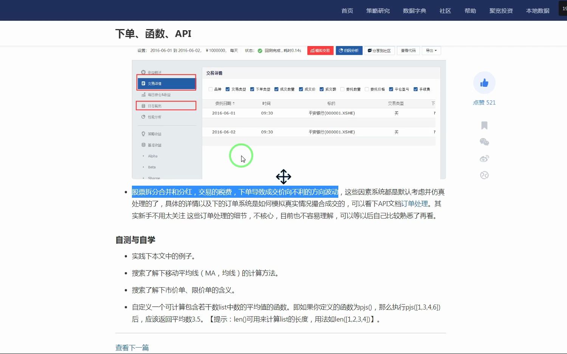
Task: Click the 下单、函数、API page title
Action: (153, 34)
